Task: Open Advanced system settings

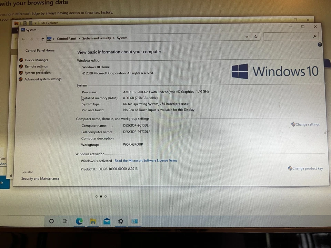Action: pos(43,79)
